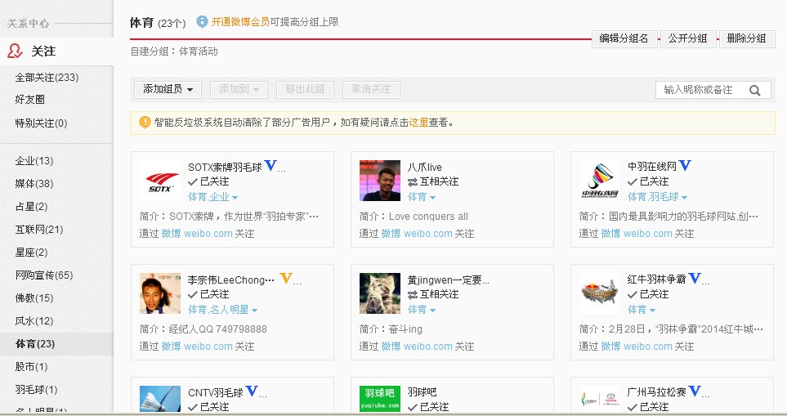Open 羽球吧 profile name
This screenshot has width=787, height=416.
pyautogui.click(x=423, y=392)
